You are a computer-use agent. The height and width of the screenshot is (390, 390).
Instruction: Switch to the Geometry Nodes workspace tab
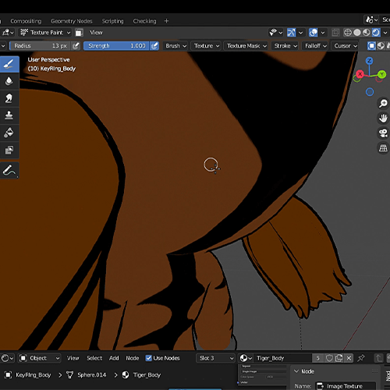72,21
